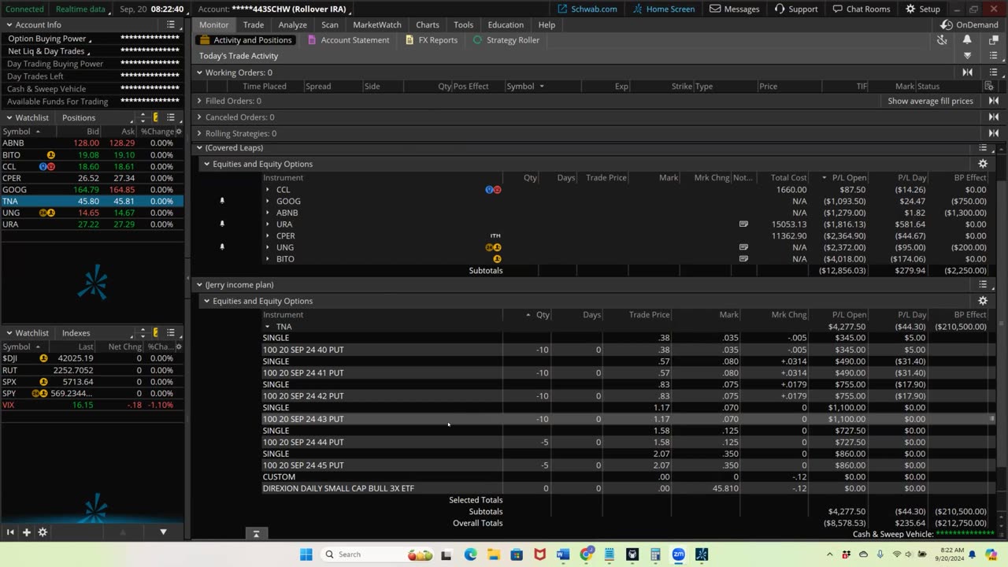Select the TNA row in the watchlist
This screenshot has width=1008, height=567.
point(91,201)
